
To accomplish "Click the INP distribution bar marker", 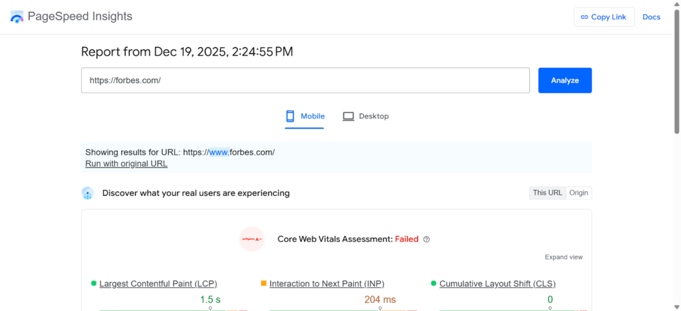I will coord(380,308).
